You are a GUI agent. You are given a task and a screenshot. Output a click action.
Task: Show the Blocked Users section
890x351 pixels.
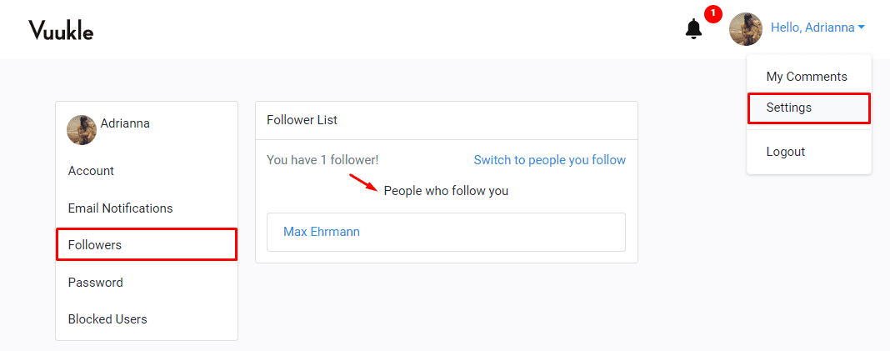(x=107, y=319)
